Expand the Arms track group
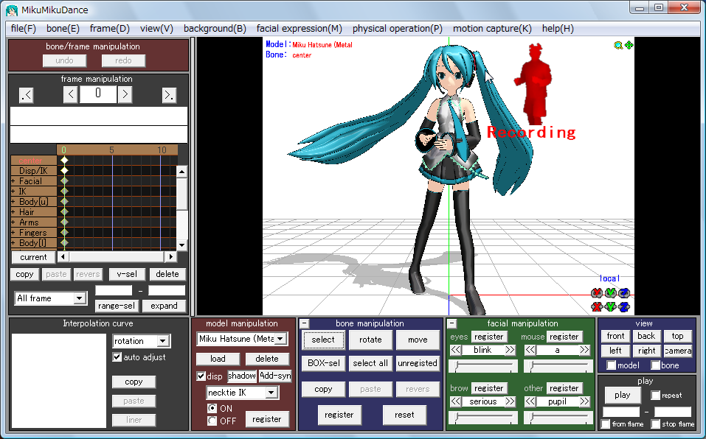Screen dimensions: 706x439 click(13, 222)
